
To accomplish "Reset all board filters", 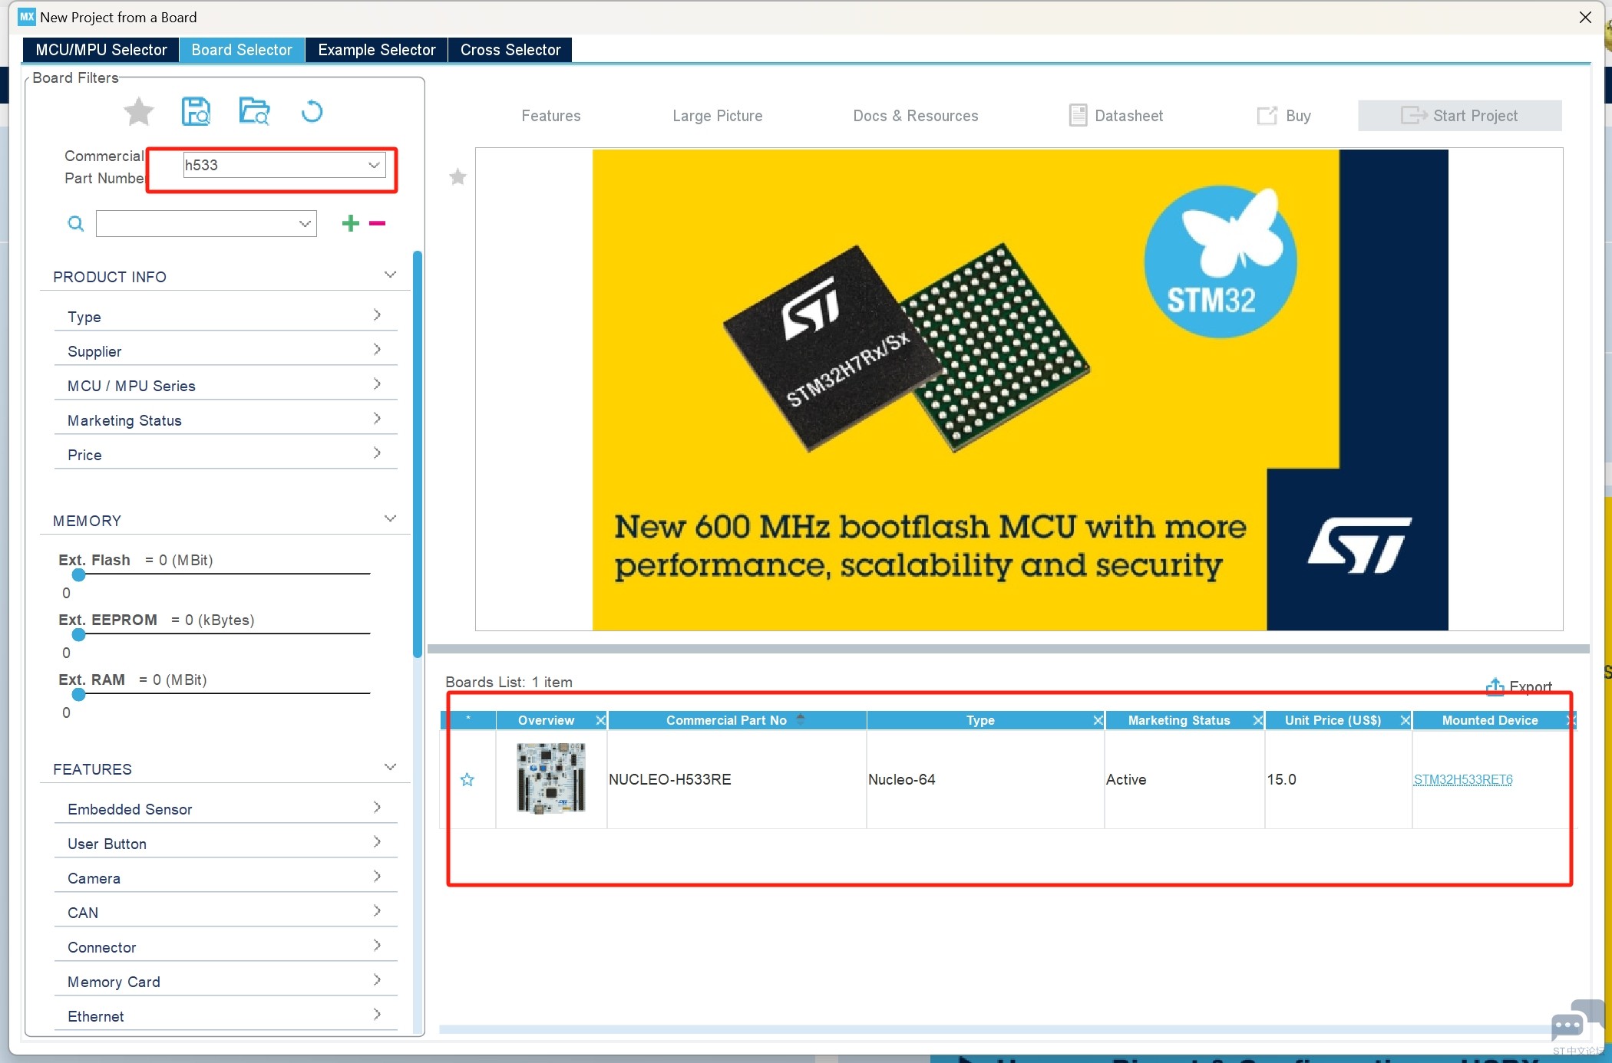I will 312,112.
